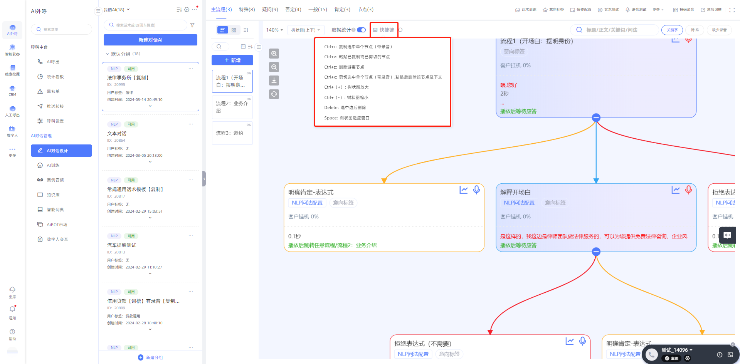The width and height of the screenshot is (740, 364).
Task: Switch to the 一般(15) tab
Action: pos(318,10)
